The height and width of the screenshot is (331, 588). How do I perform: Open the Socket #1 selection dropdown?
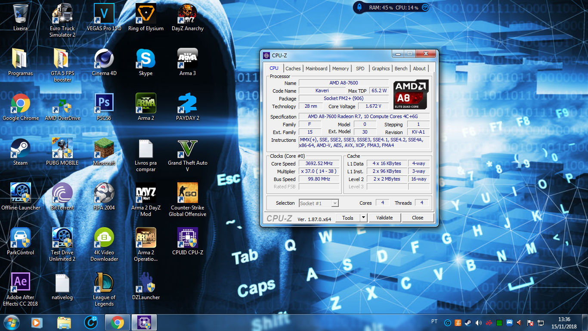[319, 203]
